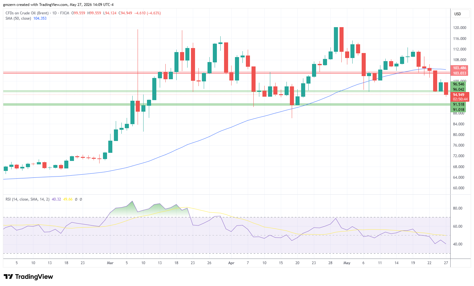
Task: Click the TradingView logo at the bottom
Action: coord(28,277)
